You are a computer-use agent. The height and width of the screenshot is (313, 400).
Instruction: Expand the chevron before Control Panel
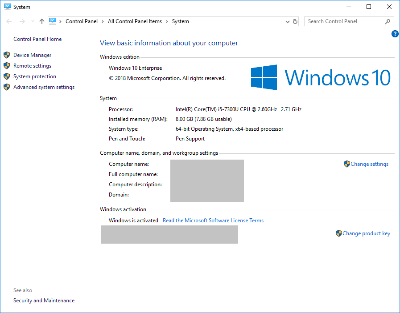(x=61, y=21)
